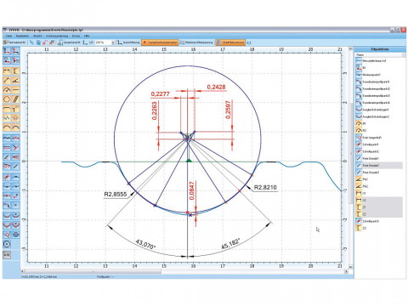The image size is (408, 306).
Task: Choose the parallel lines tool in left palette
Action: point(15,99)
